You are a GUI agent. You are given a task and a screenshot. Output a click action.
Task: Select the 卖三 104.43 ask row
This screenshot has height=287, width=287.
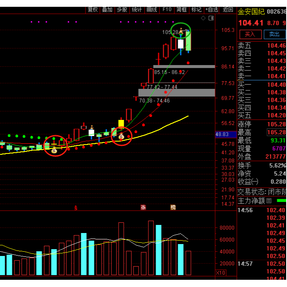click(262, 61)
